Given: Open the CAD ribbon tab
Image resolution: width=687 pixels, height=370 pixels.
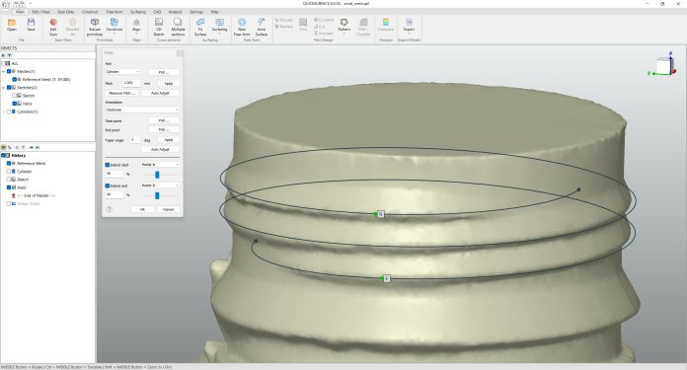Looking at the screenshot, I should tap(157, 12).
